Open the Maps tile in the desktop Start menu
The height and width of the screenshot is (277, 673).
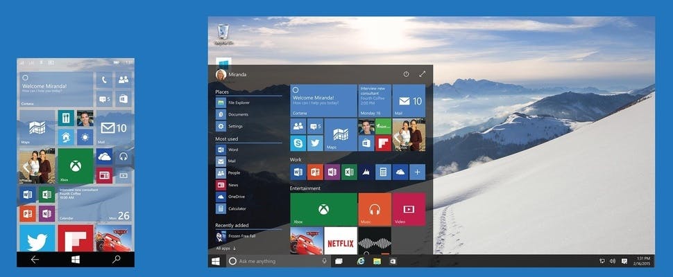pos(341,135)
